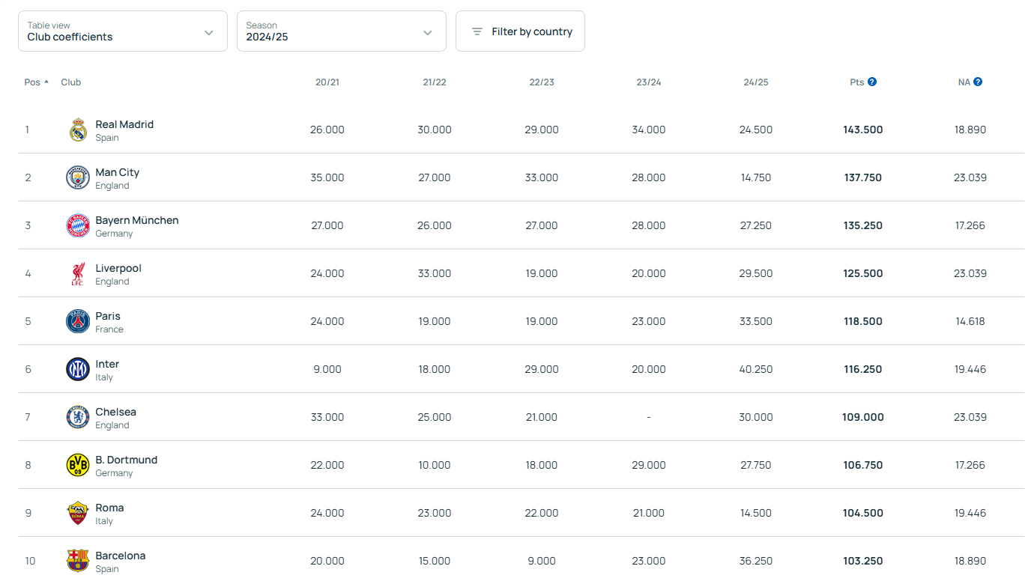Click the Chelsea club crest
This screenshot has width=1034, height=587.
pyautogui.click(x=78, y=417)
